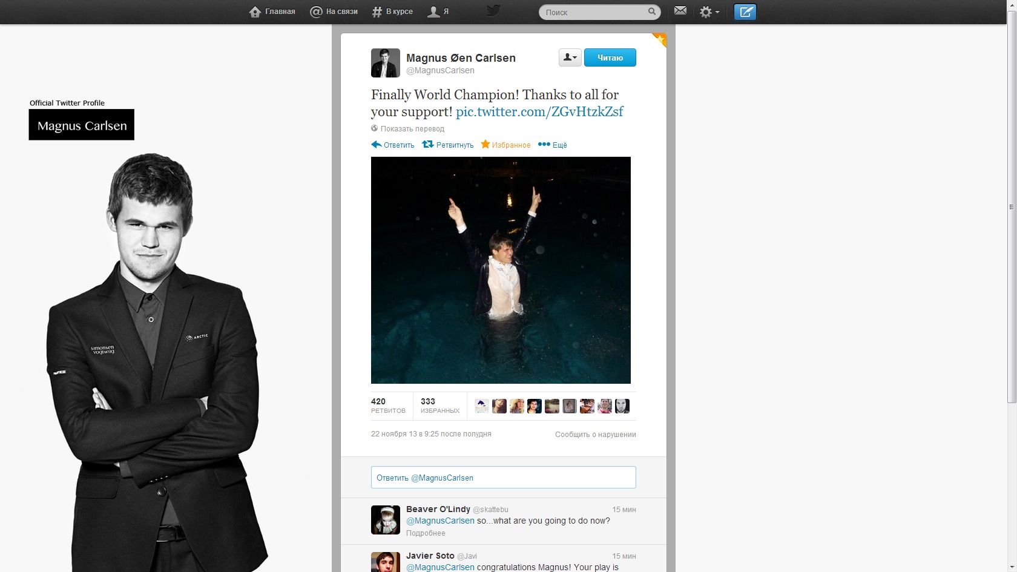Click Сообщить о нарушении report link
This screenshot has height=572, width=1017.
(595, 435)
